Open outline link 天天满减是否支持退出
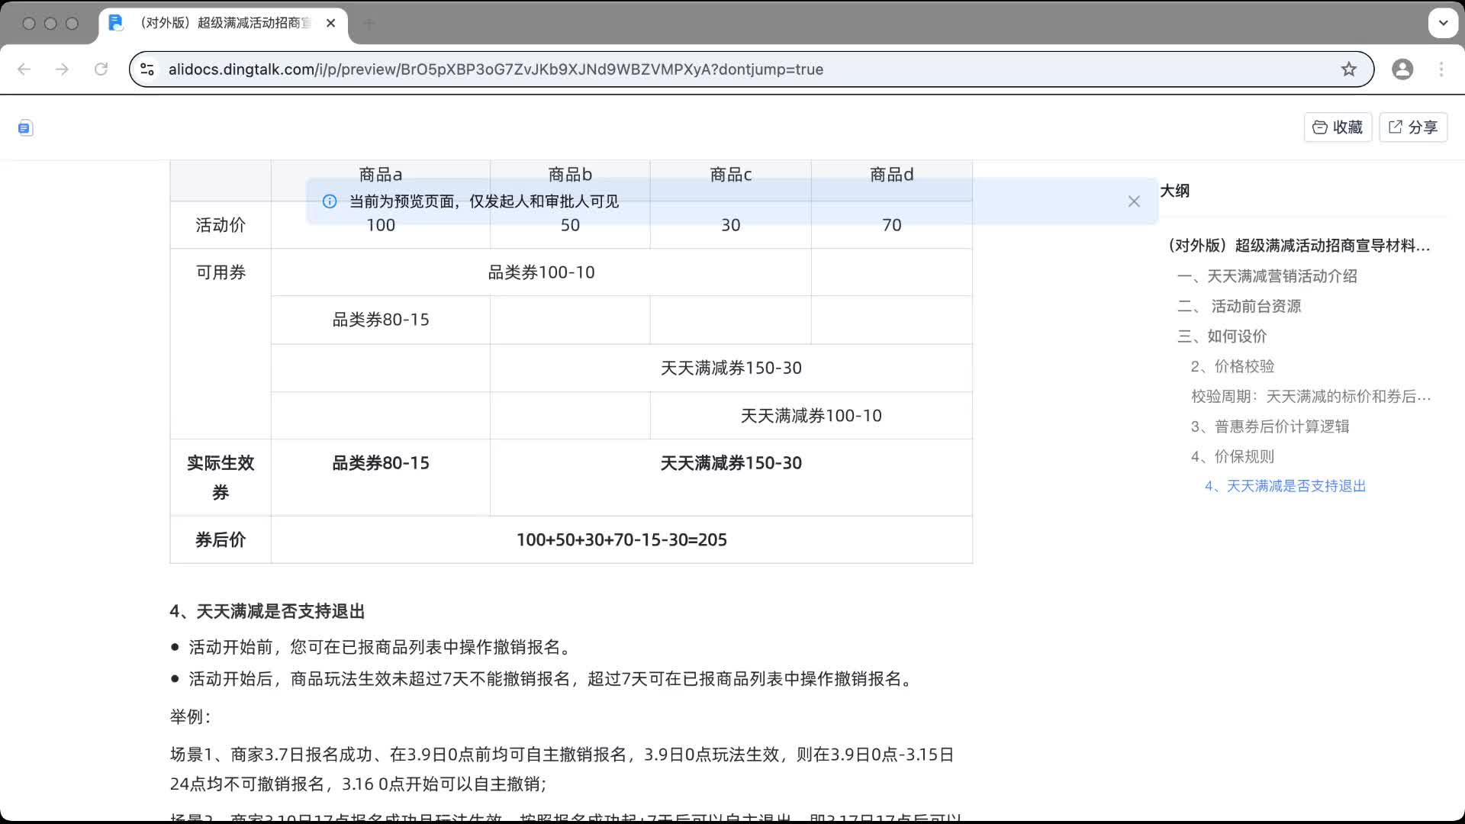 1285,486
